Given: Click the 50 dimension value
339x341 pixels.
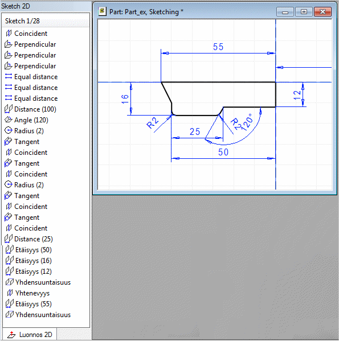Looking at the screenshot, I should [223, 152].
